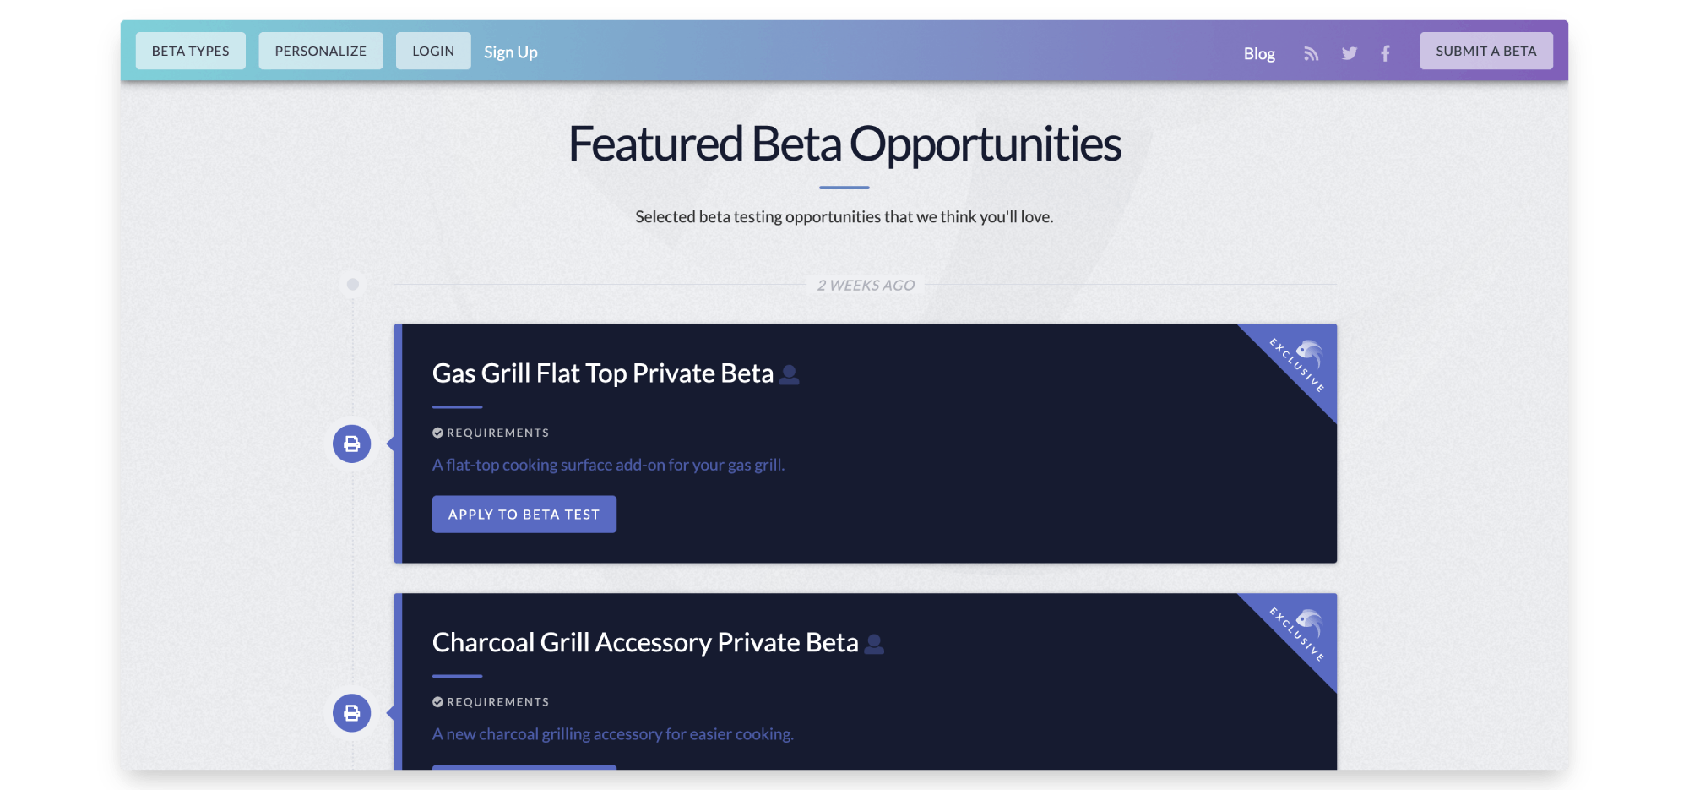This screenshot has height=790, width=1689.
Task: Click the timeline icon beside Gas Grill beta
Action: [352, 444]
